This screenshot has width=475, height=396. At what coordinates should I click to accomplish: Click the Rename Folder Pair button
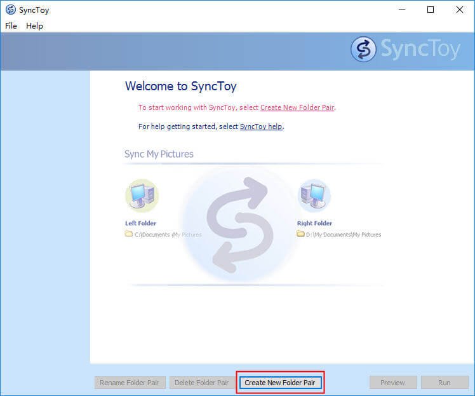130,383
